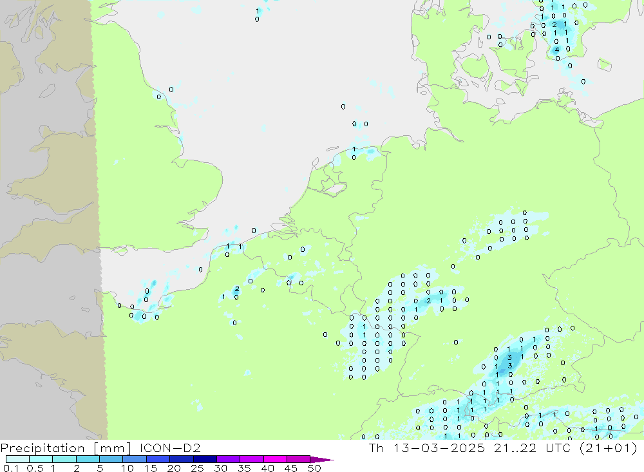The width and height of the screenshot is (644, 472).
Task: Click the 20–25 mm dark blue legend box
Action: [181, 459]
